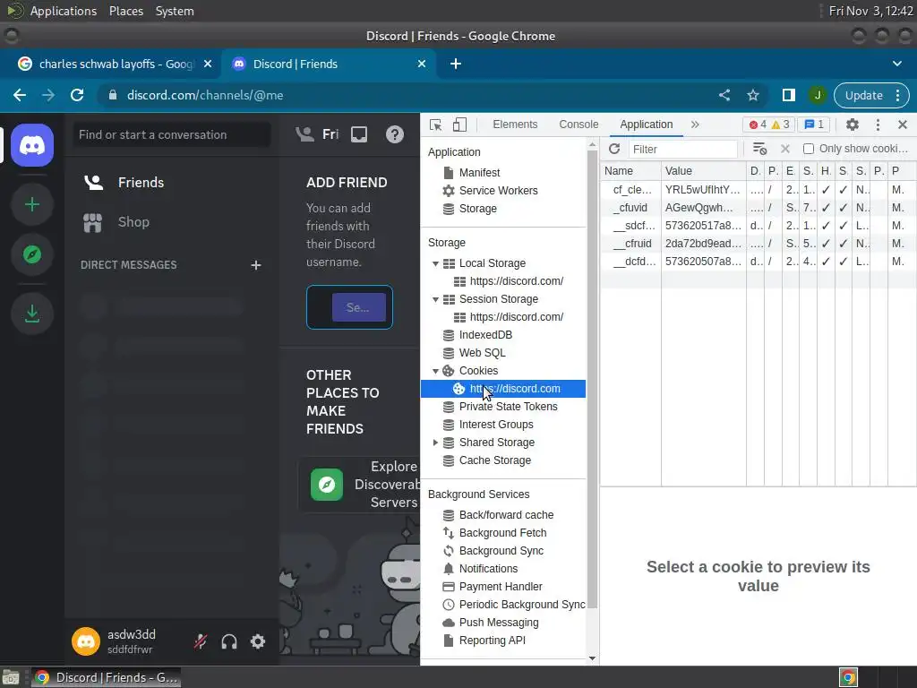Click the DevTools errors and warnings counter
917x688 pixels.
[768, 125]
